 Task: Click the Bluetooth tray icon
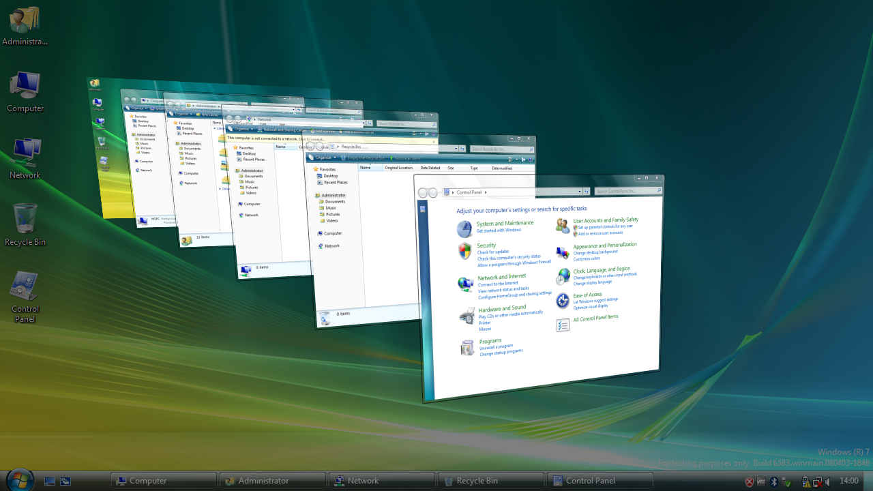coord(774,481)
